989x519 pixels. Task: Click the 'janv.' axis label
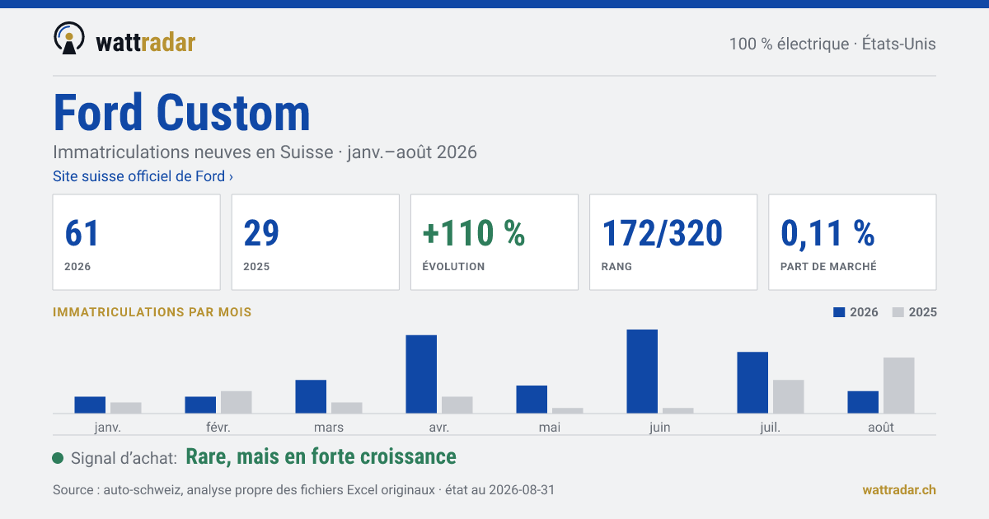point(108,427)
